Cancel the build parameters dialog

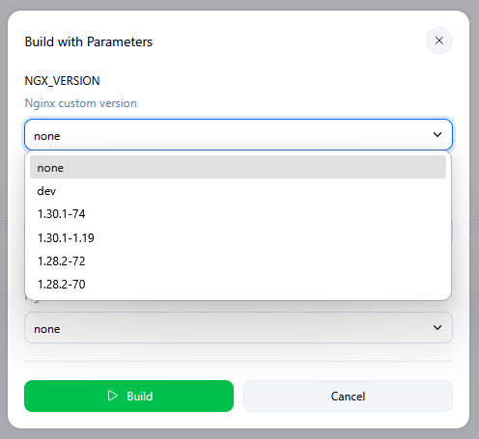click(348, 396)
